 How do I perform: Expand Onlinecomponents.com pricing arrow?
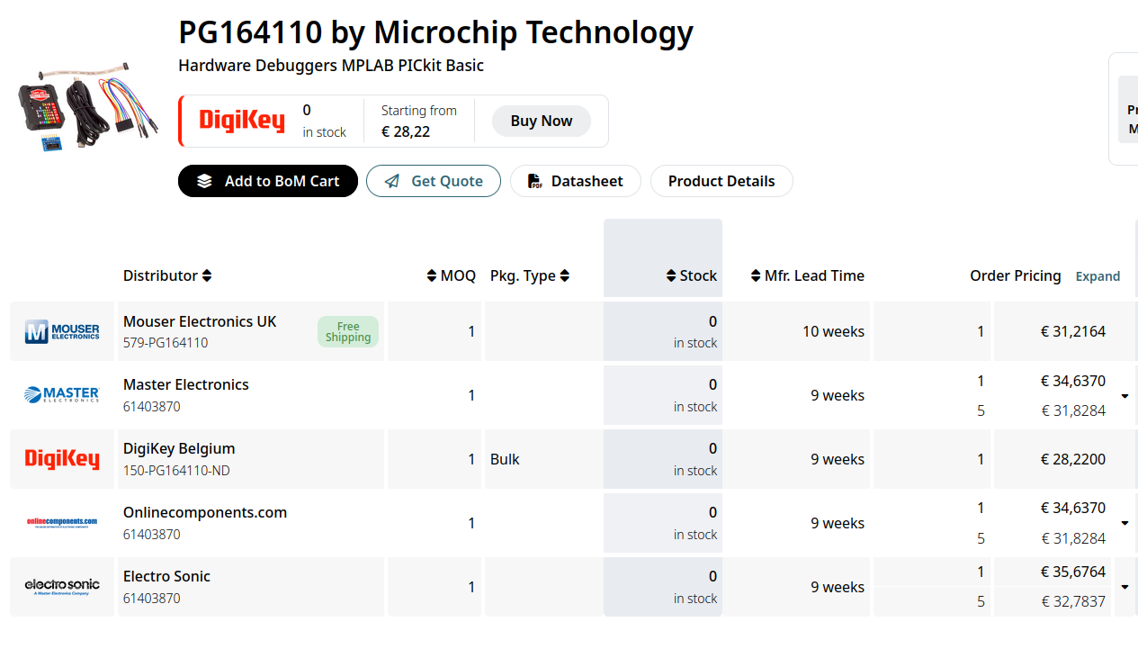point(1125,523)
